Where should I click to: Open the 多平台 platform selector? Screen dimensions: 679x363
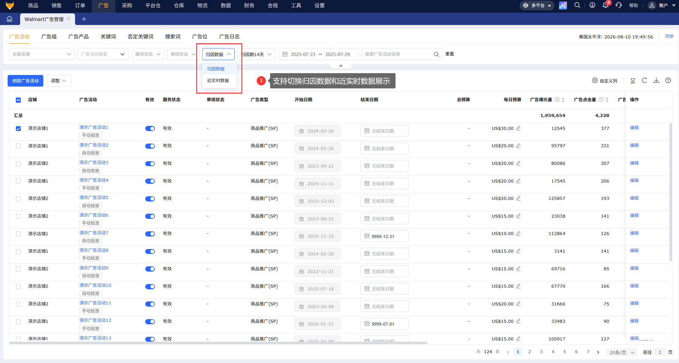(x=537, y=5)
